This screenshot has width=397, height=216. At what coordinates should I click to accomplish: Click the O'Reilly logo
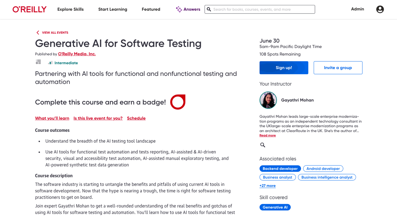point(29,9)
